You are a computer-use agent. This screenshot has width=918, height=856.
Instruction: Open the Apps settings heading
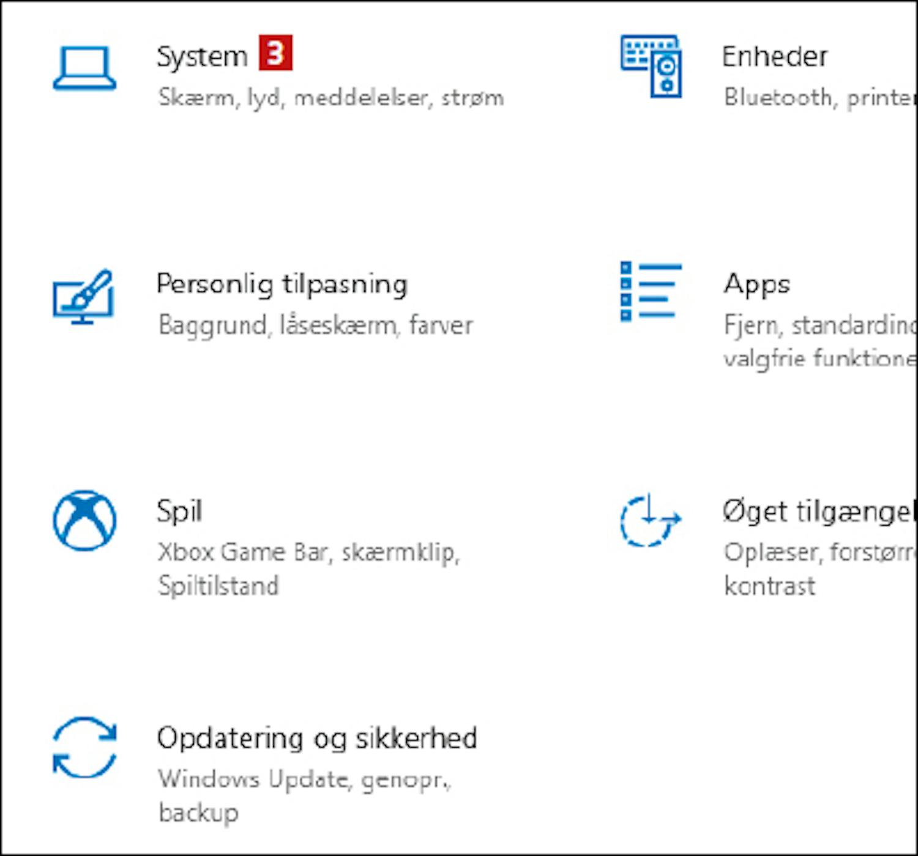(757, 285)
